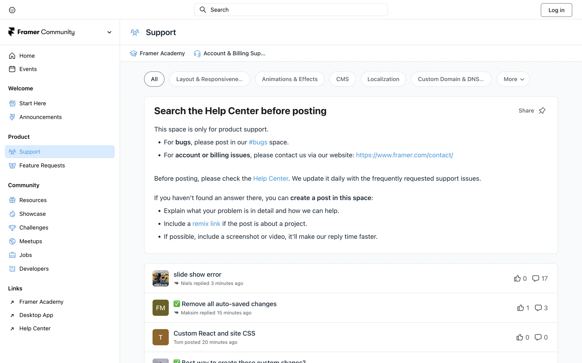Viewport: 582px width, 363px height.
Task: Open the FM user avatar thumbnail
Action: coord(160,308)
